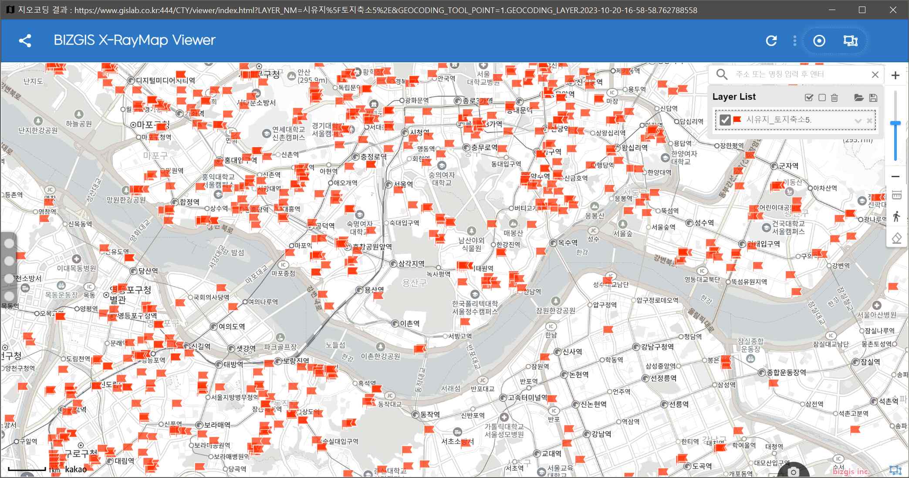This screenshot has height=478, width=909.
Task: Click the share icon in header
Action: (x=25, y=41)
